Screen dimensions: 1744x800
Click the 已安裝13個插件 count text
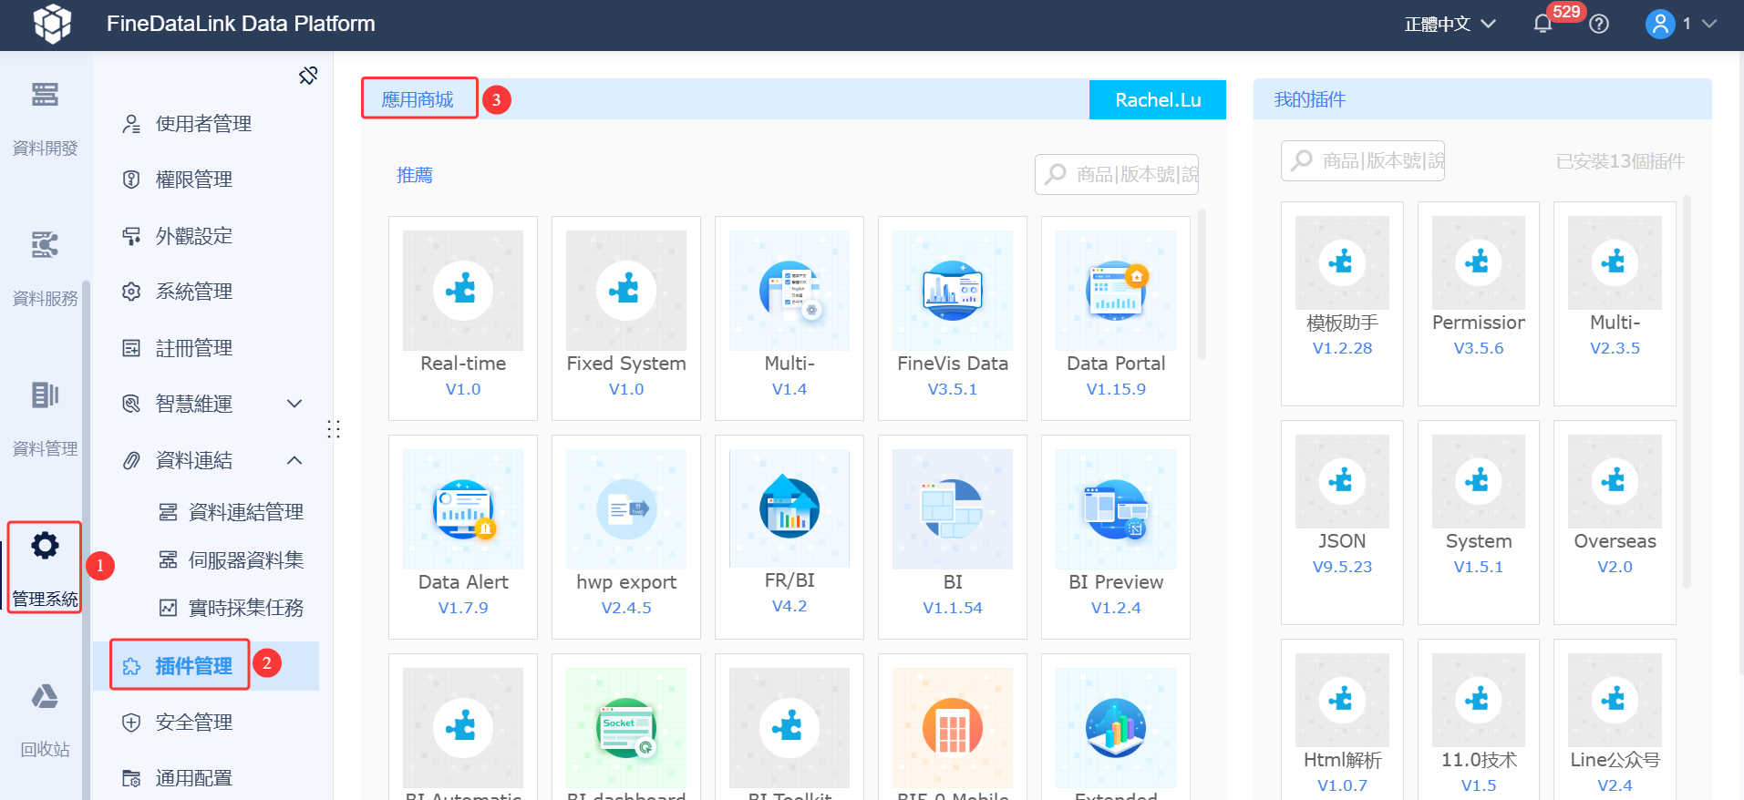1620,161
